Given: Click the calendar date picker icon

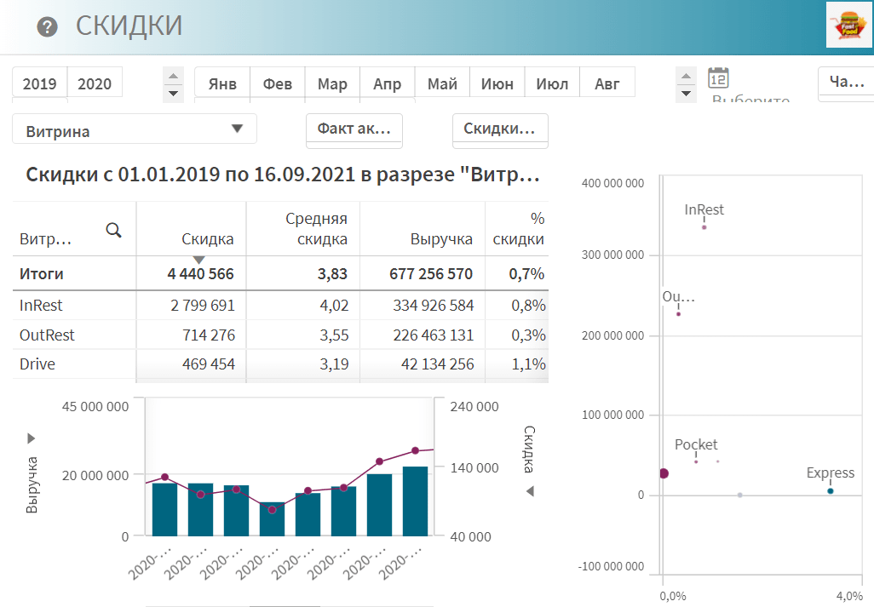Looking at the screenshot, I should point(718,78).
